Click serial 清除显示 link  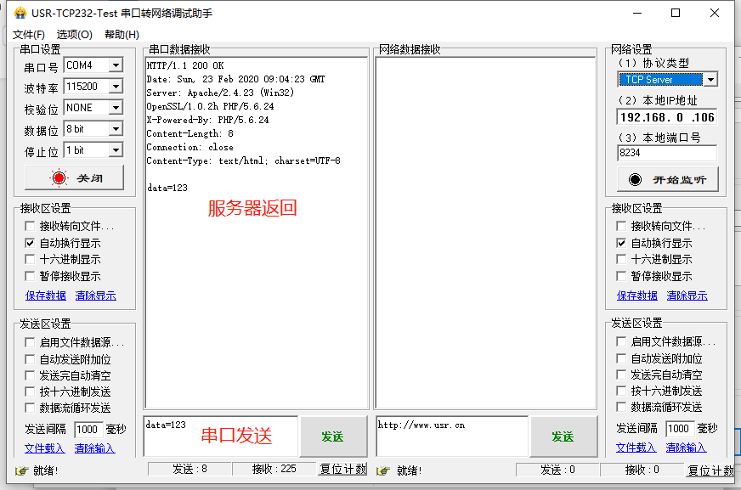[x=95, y=296]
